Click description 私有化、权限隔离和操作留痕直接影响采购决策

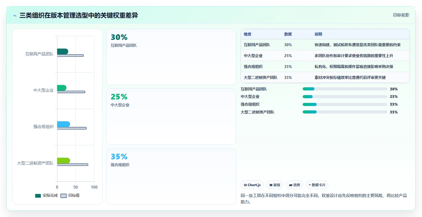point(354,67)
